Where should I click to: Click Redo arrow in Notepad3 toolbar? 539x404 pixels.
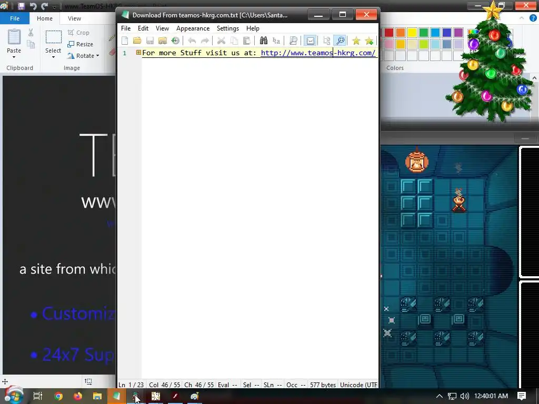205,41
